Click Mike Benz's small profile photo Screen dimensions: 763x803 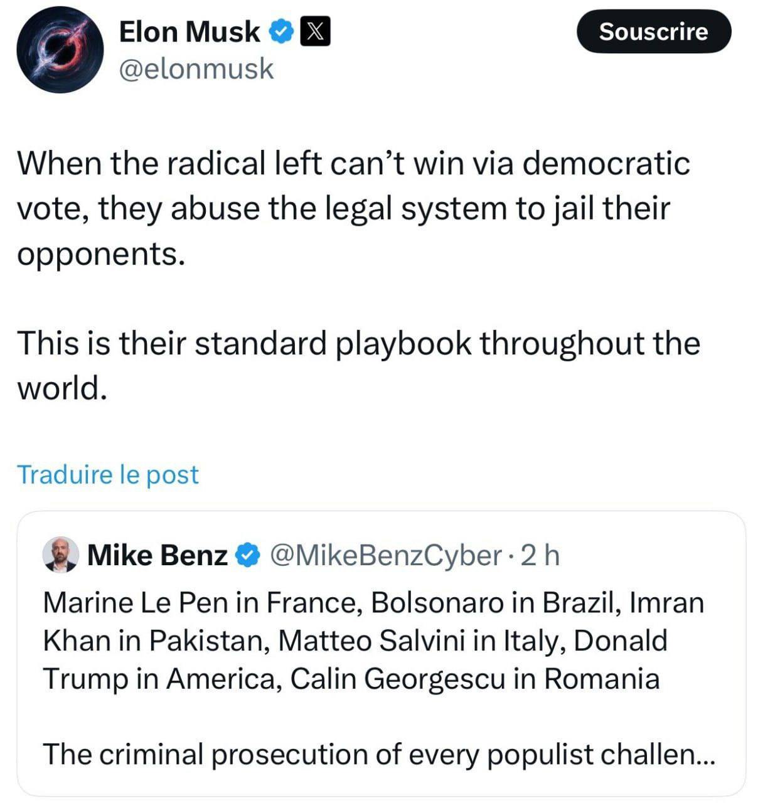61,555
